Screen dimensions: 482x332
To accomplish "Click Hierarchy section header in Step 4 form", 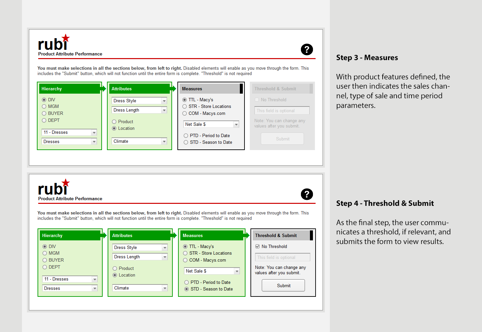I will pyautogui.click(x=70, y=235).
